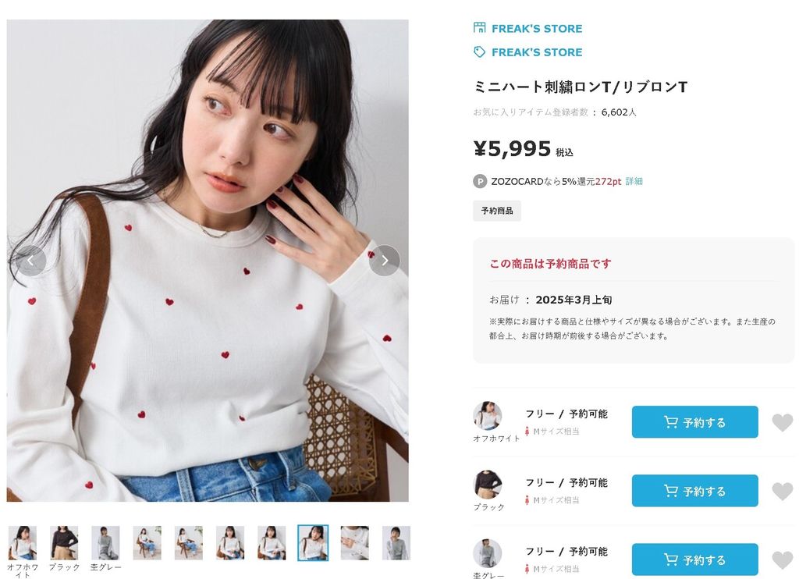Click the 予約商品 tag label
The width and height of the screenshot is (799, 579).
pyautogui.click(x=497, y=211)
